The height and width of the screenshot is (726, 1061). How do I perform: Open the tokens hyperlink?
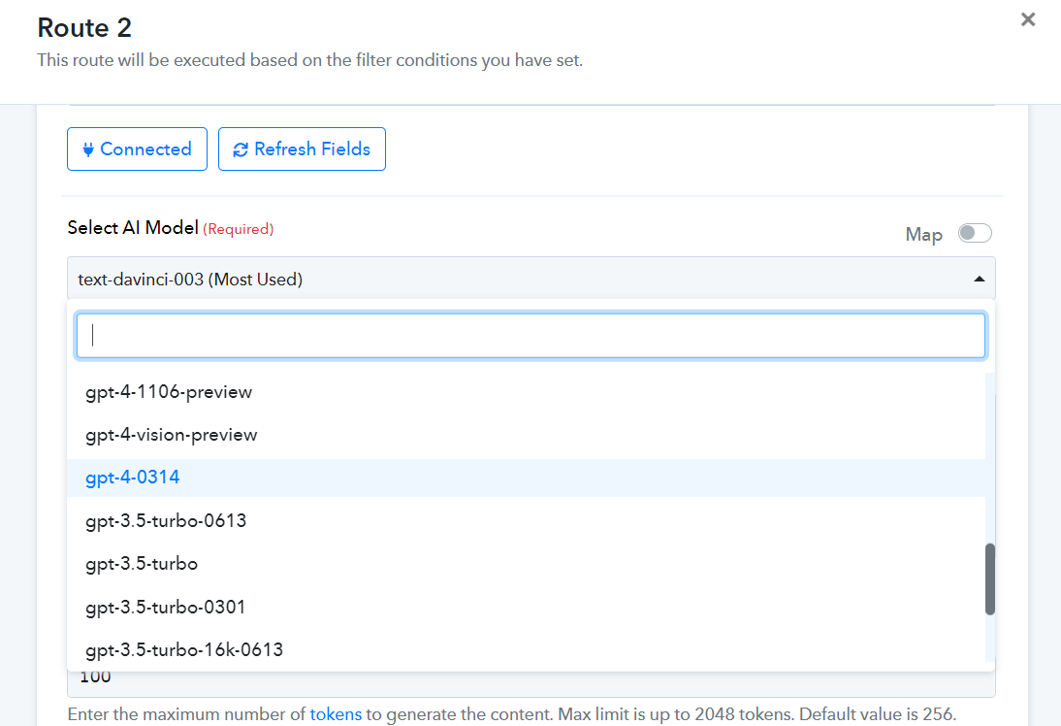pos(336,713)
